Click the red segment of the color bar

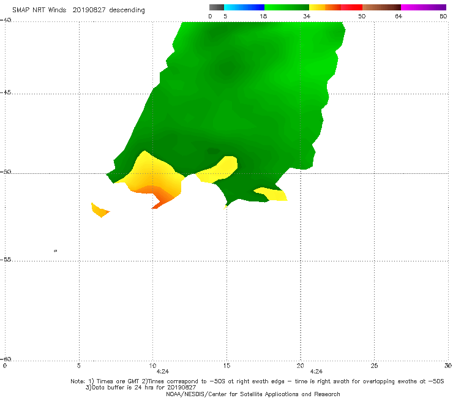(x=351, y=7)
